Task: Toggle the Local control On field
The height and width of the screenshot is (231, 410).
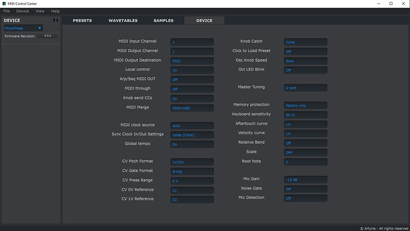Action: 192,70
